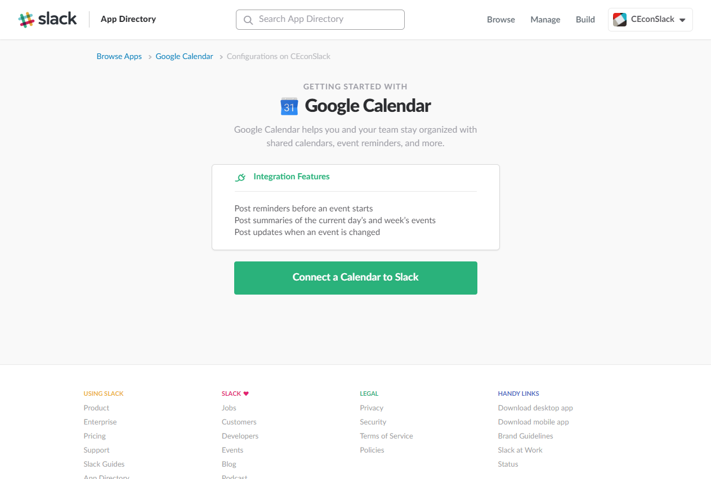The image size is (711, 479).
Task: Click the Google Calendar 31 icon
Action: click(x=289, y=106)
